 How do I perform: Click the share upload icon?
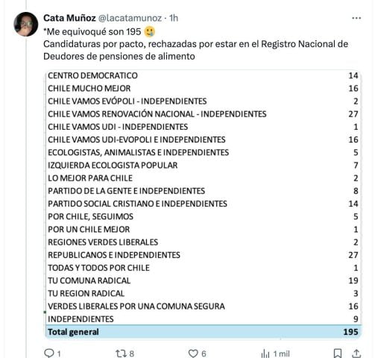(x=356, y=354)
